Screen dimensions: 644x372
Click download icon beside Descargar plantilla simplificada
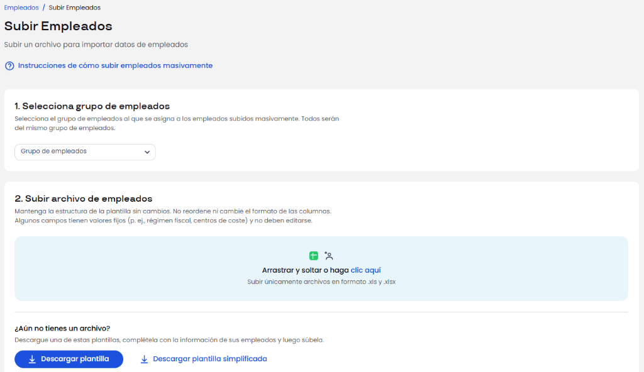[144, 359]
